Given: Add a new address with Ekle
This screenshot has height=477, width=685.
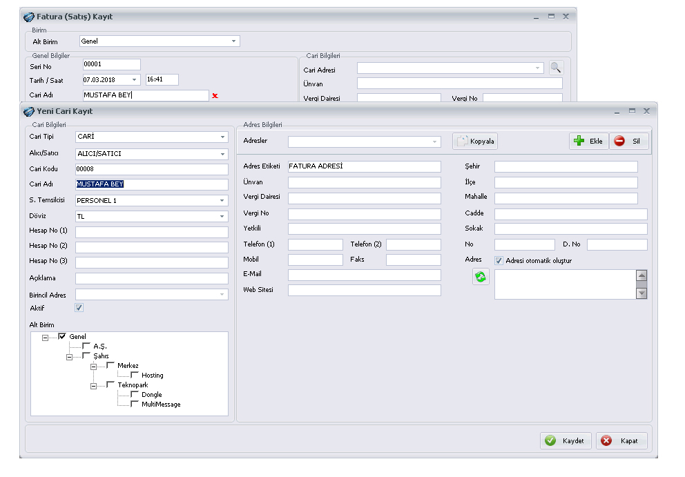Looking at the screenshot, I should (x=588, y=141).
